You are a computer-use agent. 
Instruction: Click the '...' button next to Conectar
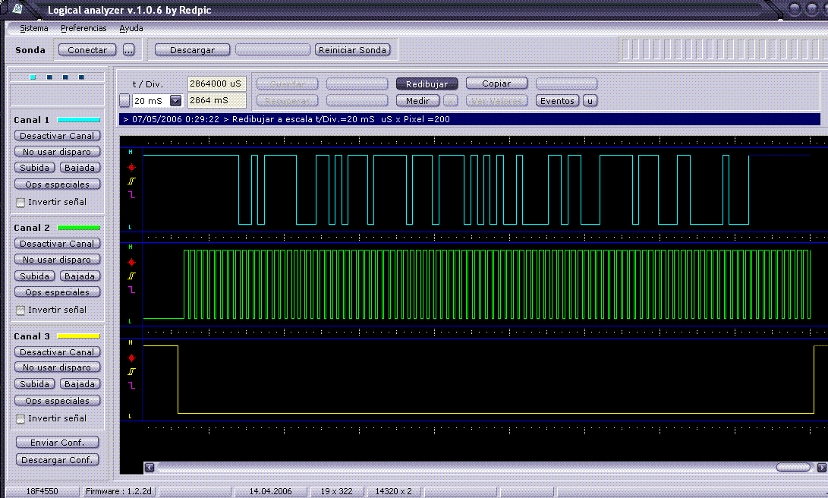[x=128, y=49]
